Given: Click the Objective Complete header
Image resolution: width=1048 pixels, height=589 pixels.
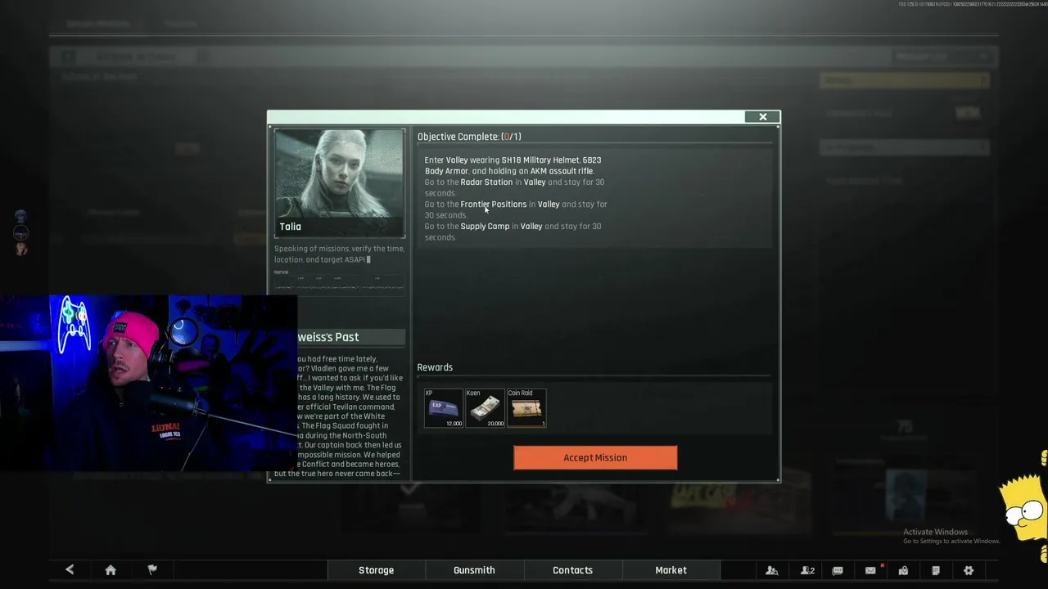Looking at the screenshot, I should point(469,137).
